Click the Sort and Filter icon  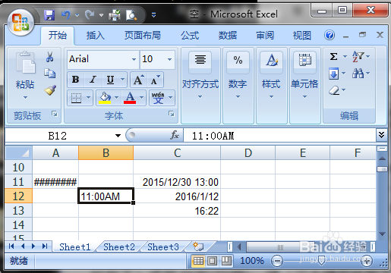point(358,57)
